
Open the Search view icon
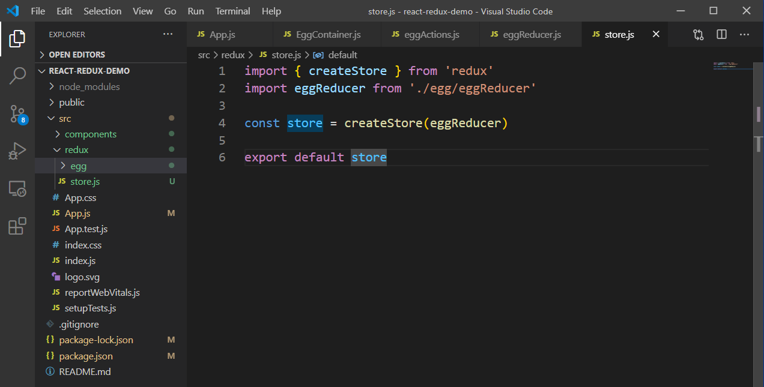pos(17,76)
